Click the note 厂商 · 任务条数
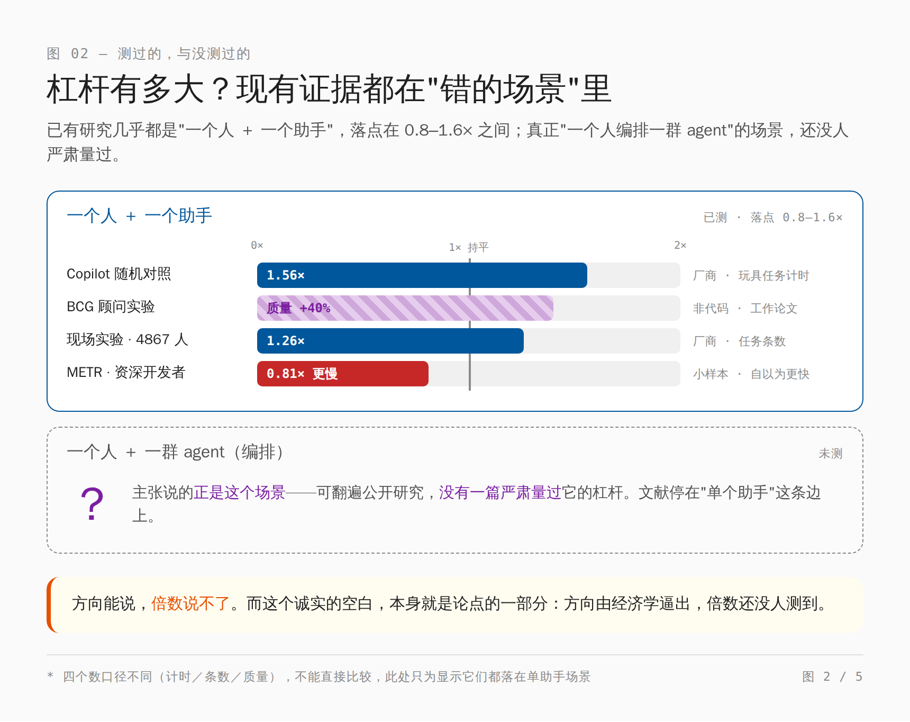Viewport: 910px width, 722px height. (x=739, y=341)
